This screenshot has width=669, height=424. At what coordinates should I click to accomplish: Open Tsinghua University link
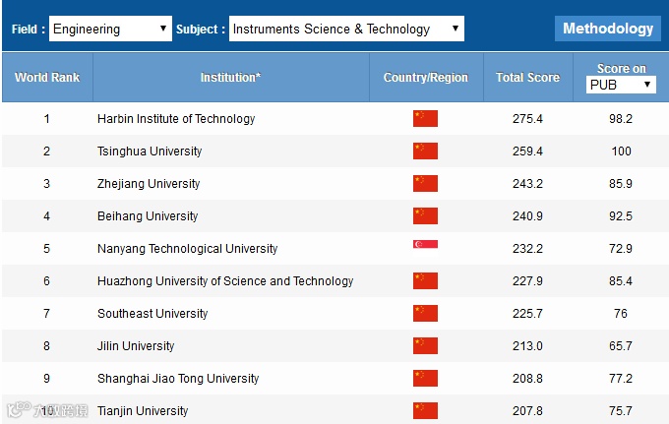coord(150,151)
